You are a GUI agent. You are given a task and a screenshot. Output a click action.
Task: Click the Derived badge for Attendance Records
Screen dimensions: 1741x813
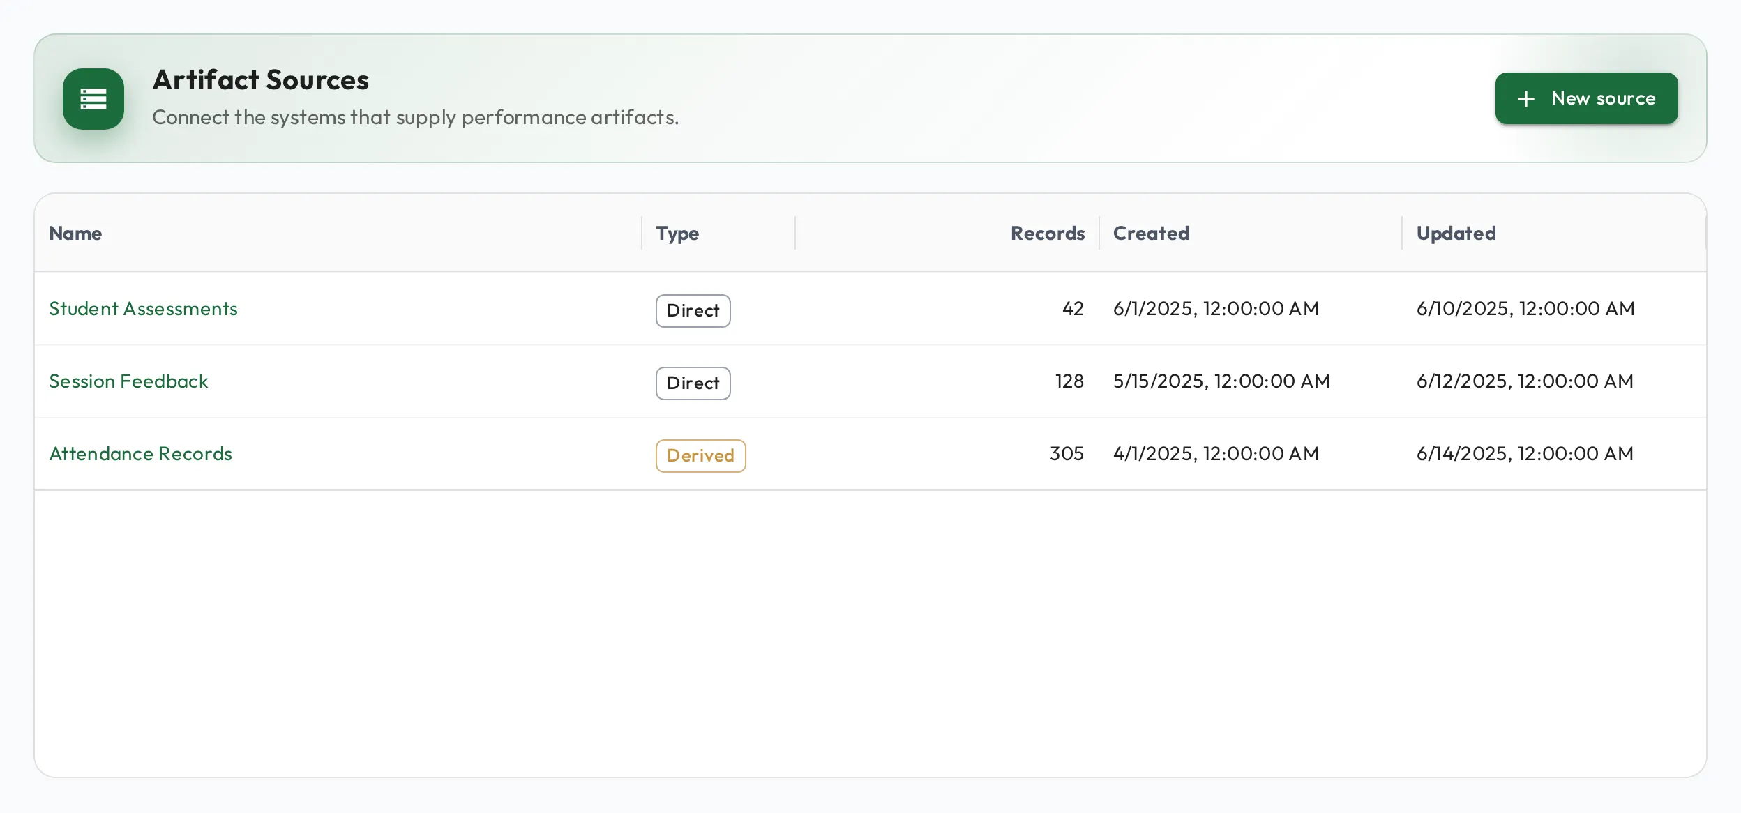coord(700,455)
